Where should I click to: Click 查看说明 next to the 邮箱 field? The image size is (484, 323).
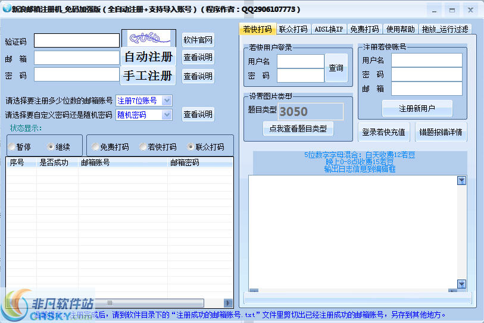(x=198, y=57)
